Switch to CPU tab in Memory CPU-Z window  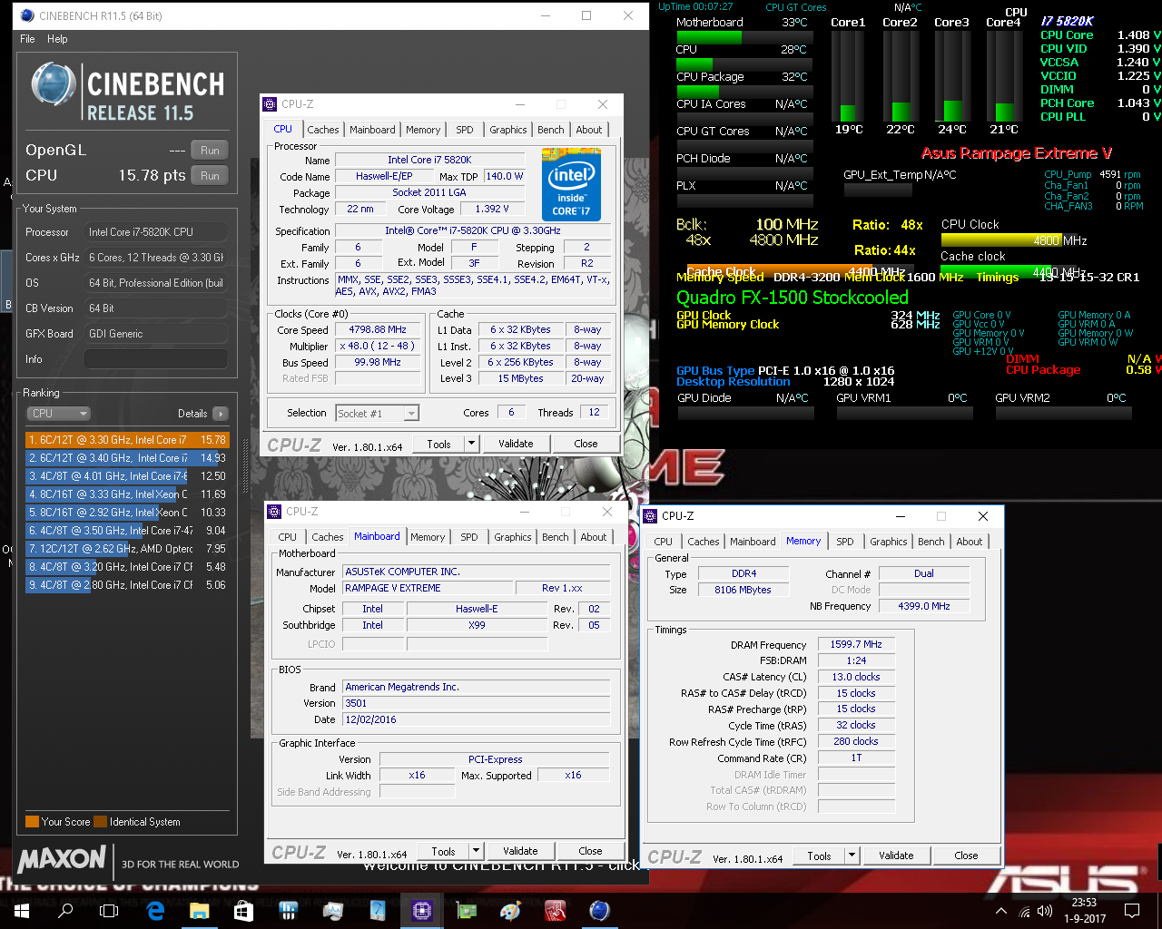tap(664, 542)
